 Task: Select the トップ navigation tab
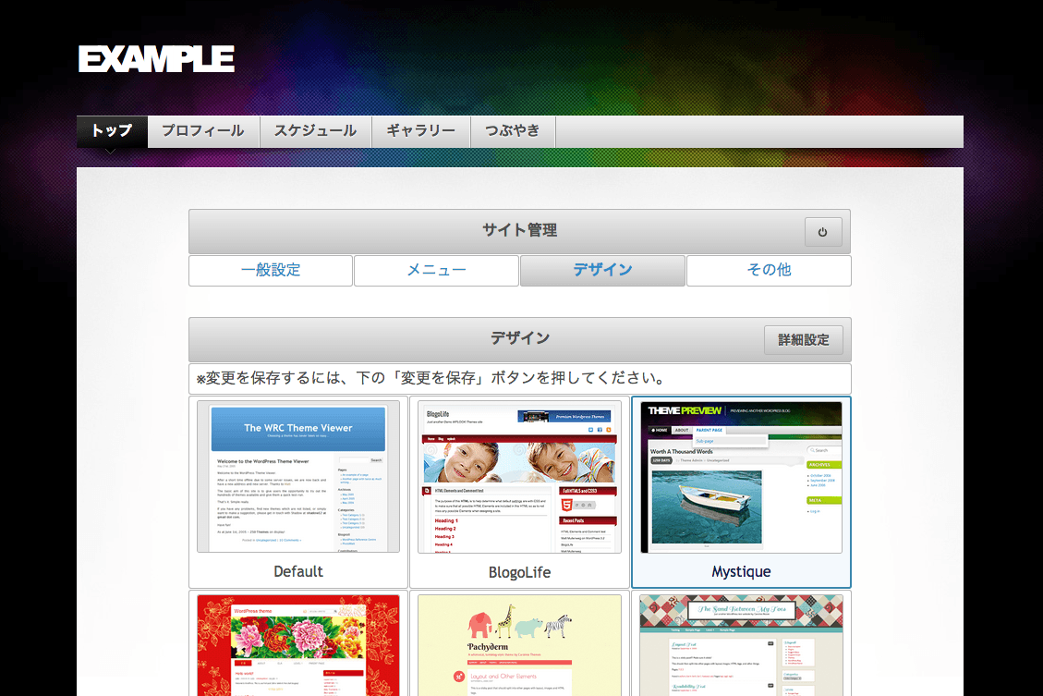pos(110,131)
